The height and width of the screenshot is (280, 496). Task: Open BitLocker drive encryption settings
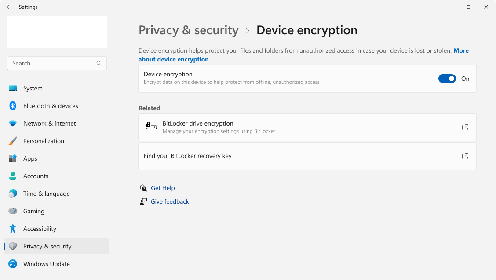coord(307,127)
